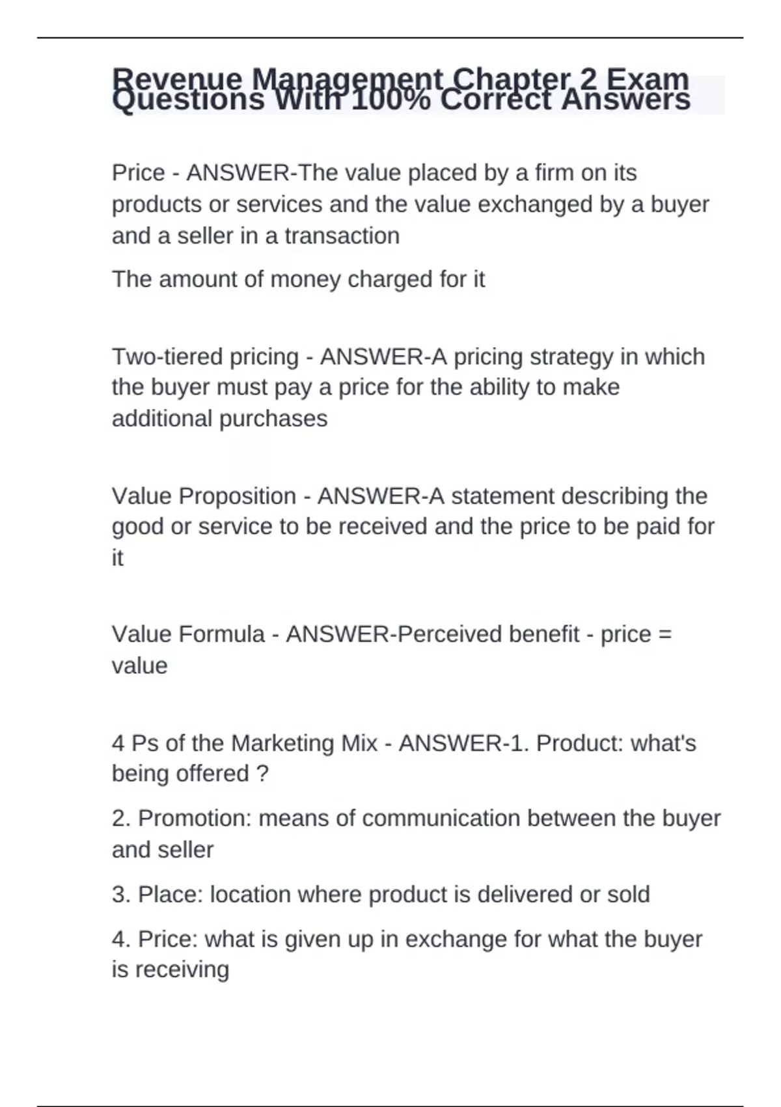This screenshot has width=781, height=1107.
Task: Click the line 'products or services and the value exchanged'
Action: point(410,204)
